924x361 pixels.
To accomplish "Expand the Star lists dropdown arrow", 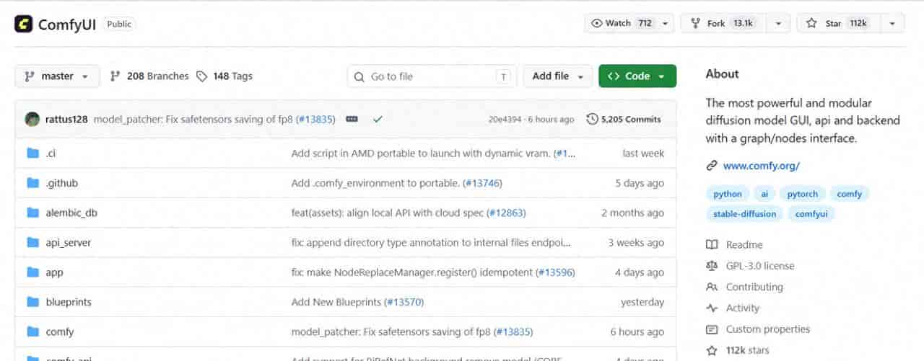I will coord(892,23).
